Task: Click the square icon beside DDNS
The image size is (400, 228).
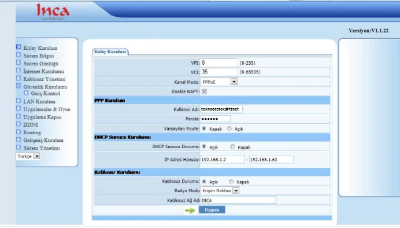Action: 18,124
